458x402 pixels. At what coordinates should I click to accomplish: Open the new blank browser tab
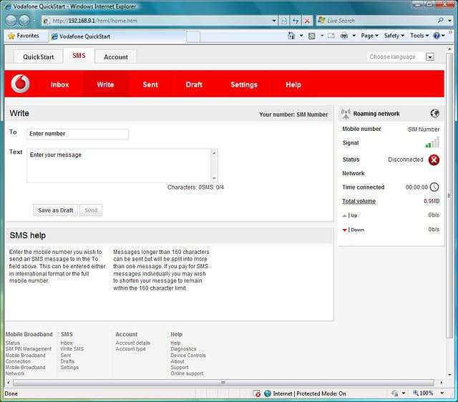(x=193, y=36)
